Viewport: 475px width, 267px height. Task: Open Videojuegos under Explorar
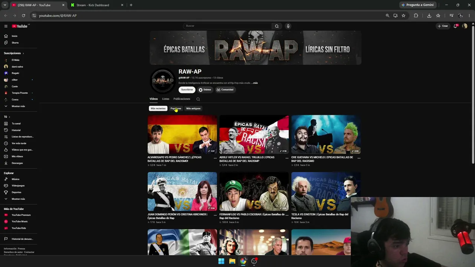click(19, 186)
